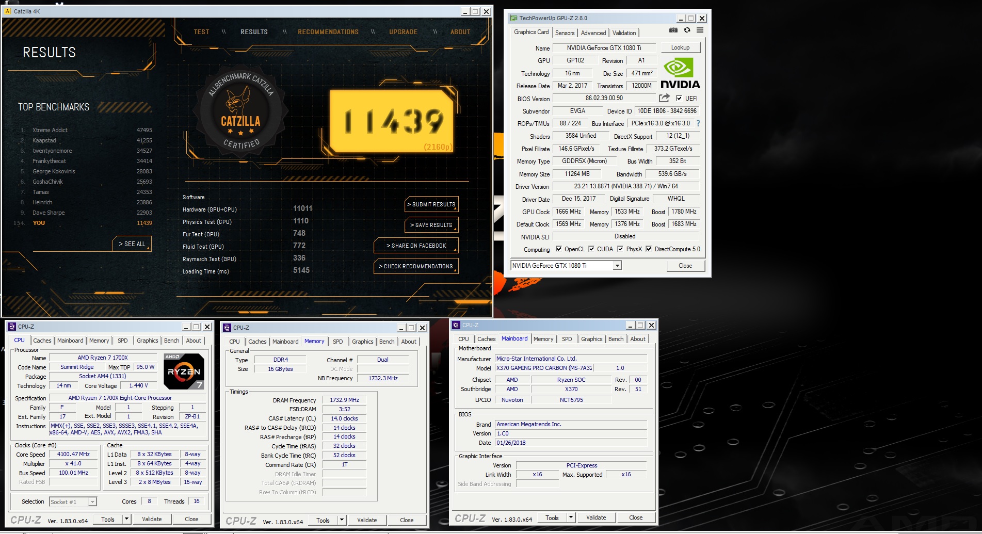Click the Lookup button in GPU-Z

(680, 47)
